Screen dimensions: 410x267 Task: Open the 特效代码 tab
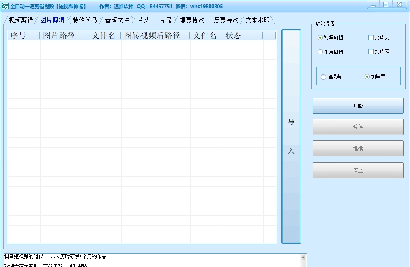(85, 19)
